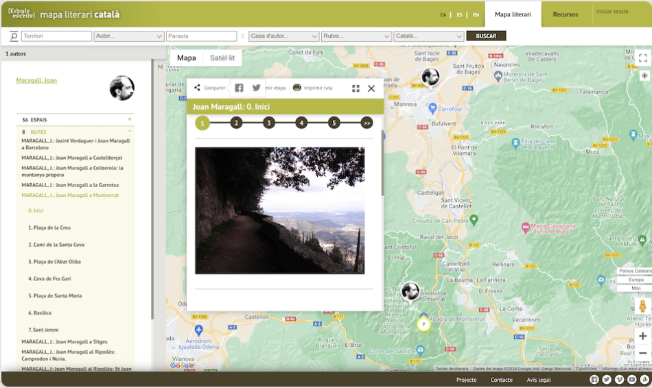Open the footer YouTube icon
The image size is (652, 388).
point(631,379)
